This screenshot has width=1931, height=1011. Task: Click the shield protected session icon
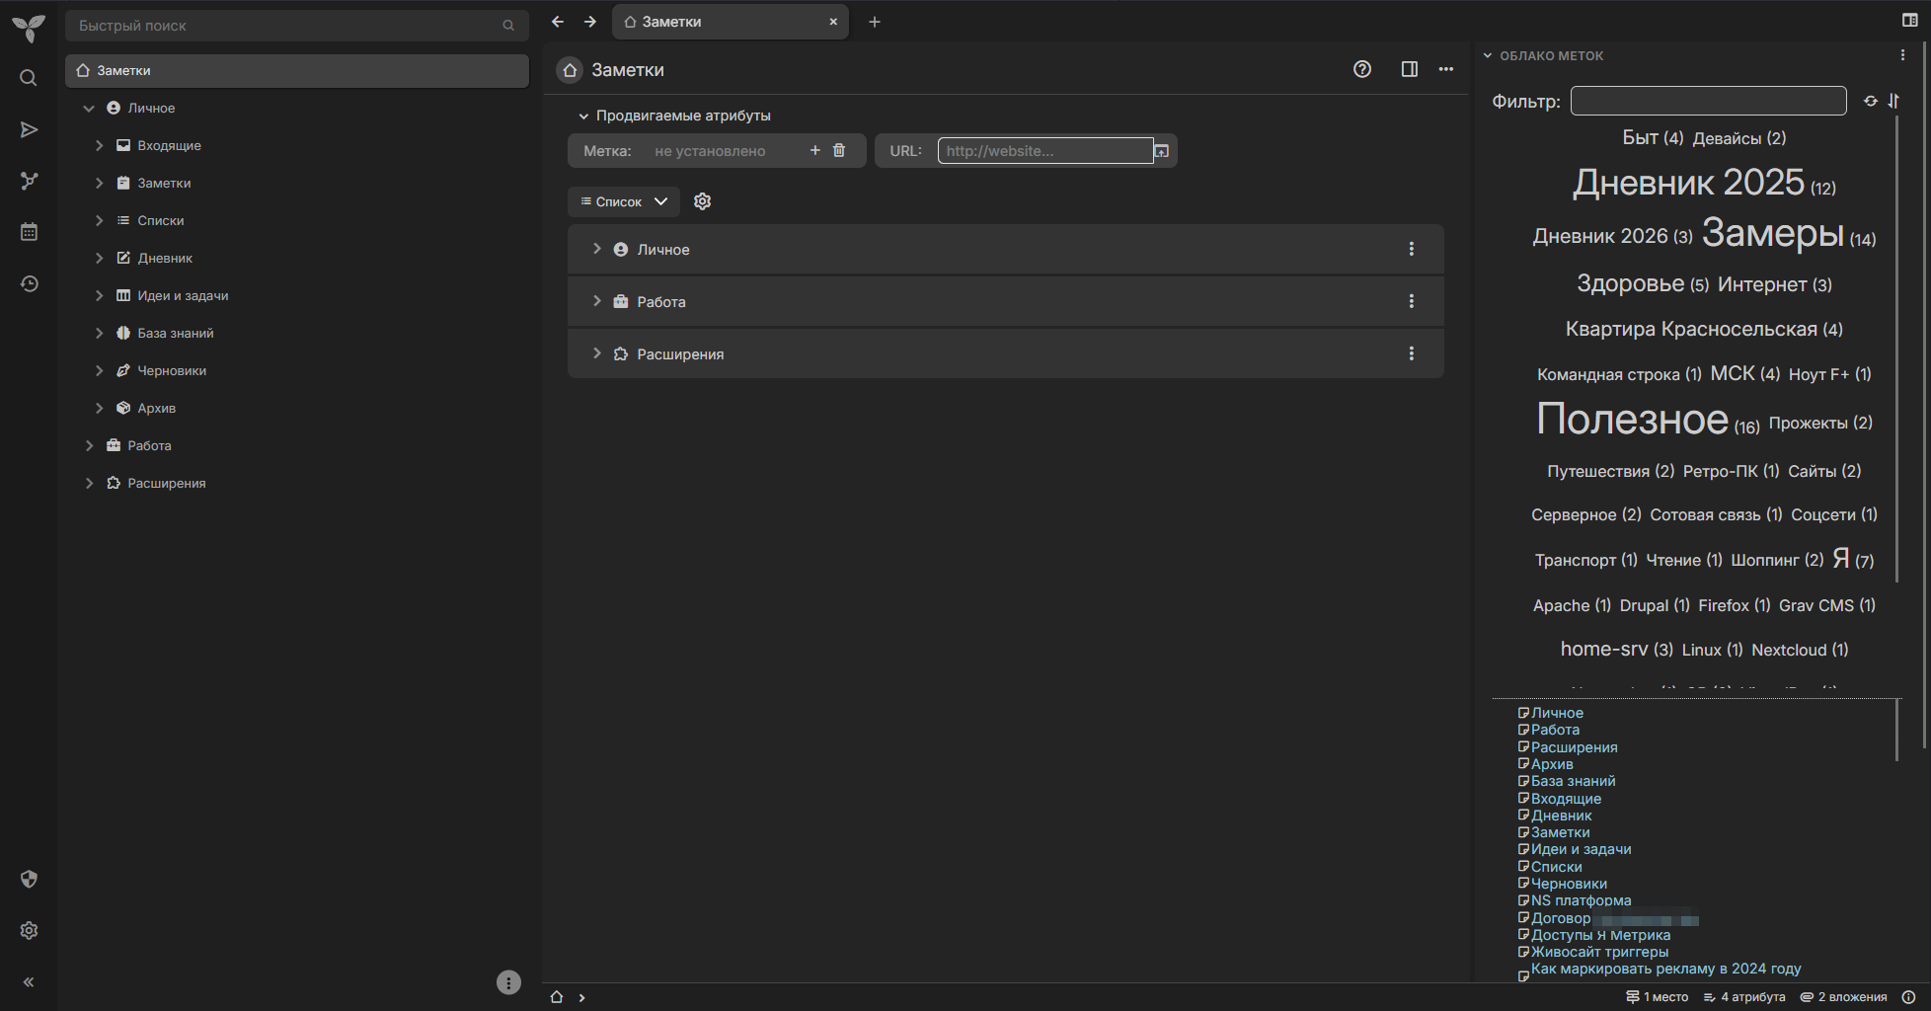pos(29,879)
